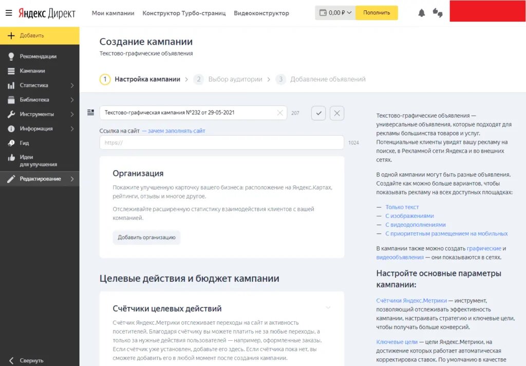Click the Идеи для улучшения thumbs-up icon
Image resolution: width=526 pixels, height=366 pixels.
tap(11, 157)
